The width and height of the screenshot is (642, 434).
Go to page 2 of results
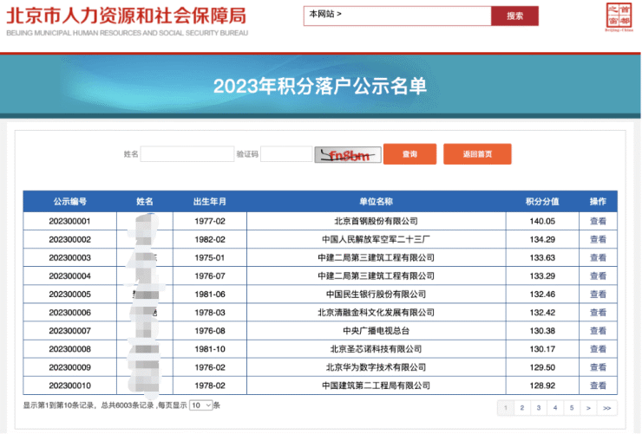click(x=521, y=407)
